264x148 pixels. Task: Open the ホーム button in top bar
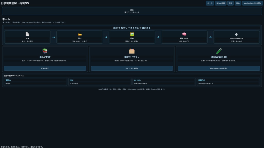(x=210, y=3)
